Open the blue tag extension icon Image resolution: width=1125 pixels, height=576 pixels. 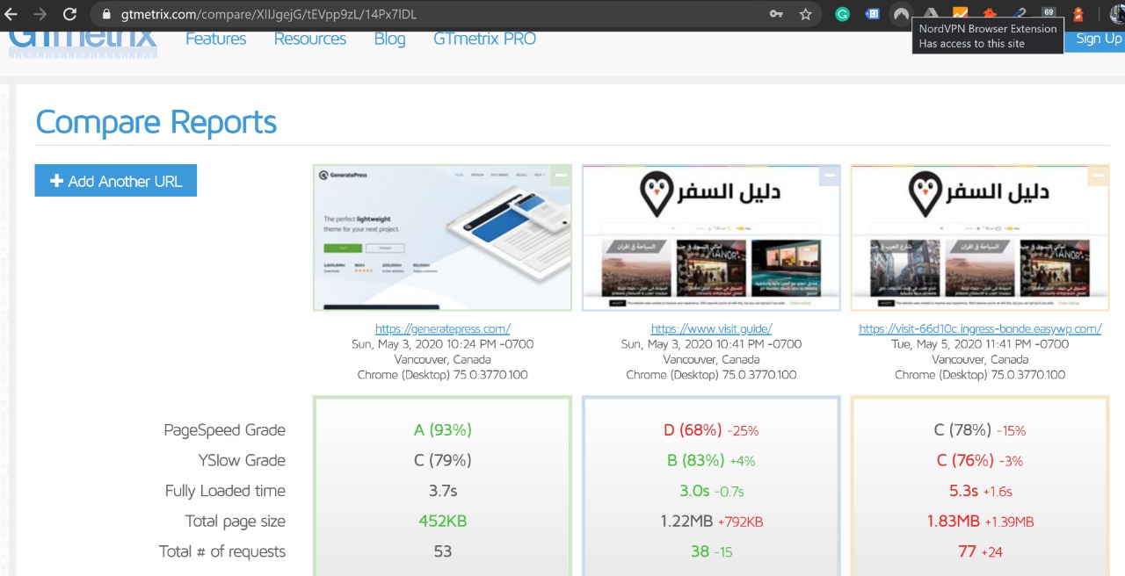coord(872,14)
